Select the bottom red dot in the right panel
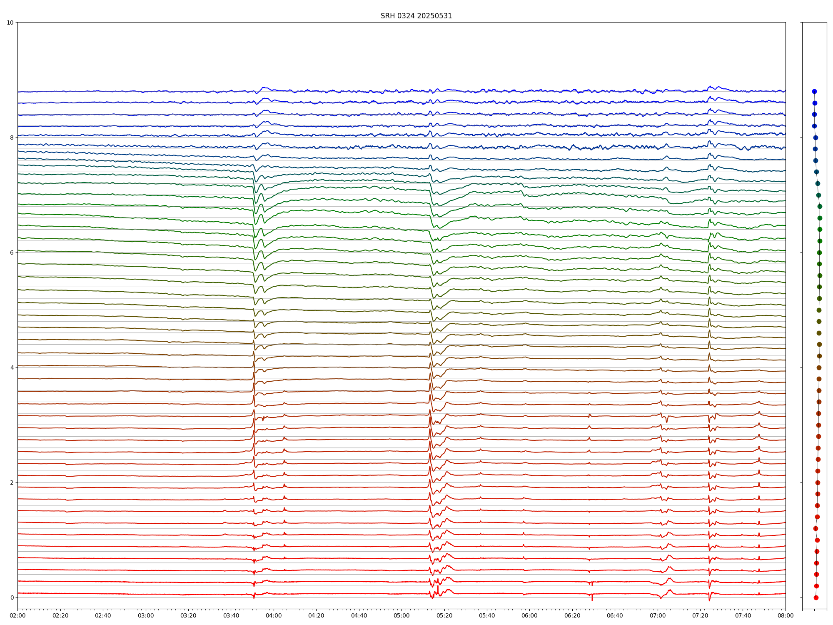Screen dimensions: 833x625 [x=816, y=597]
